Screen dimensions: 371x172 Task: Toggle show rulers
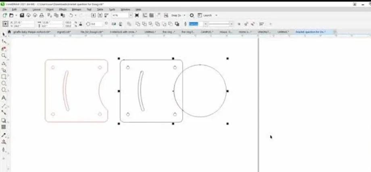click(145, 15)
